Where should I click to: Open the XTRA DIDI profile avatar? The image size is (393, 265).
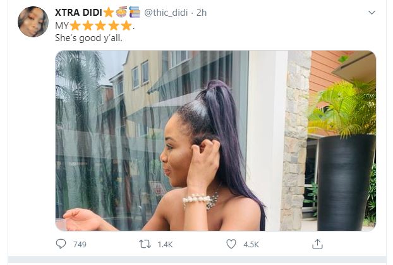[x=33, y=22]
